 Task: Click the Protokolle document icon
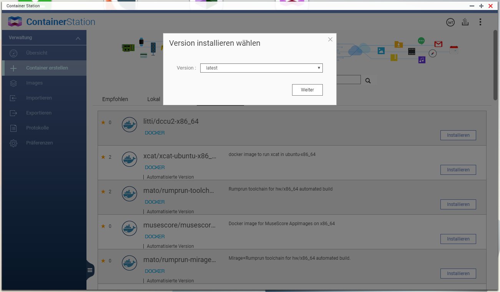tap(13, 128)
